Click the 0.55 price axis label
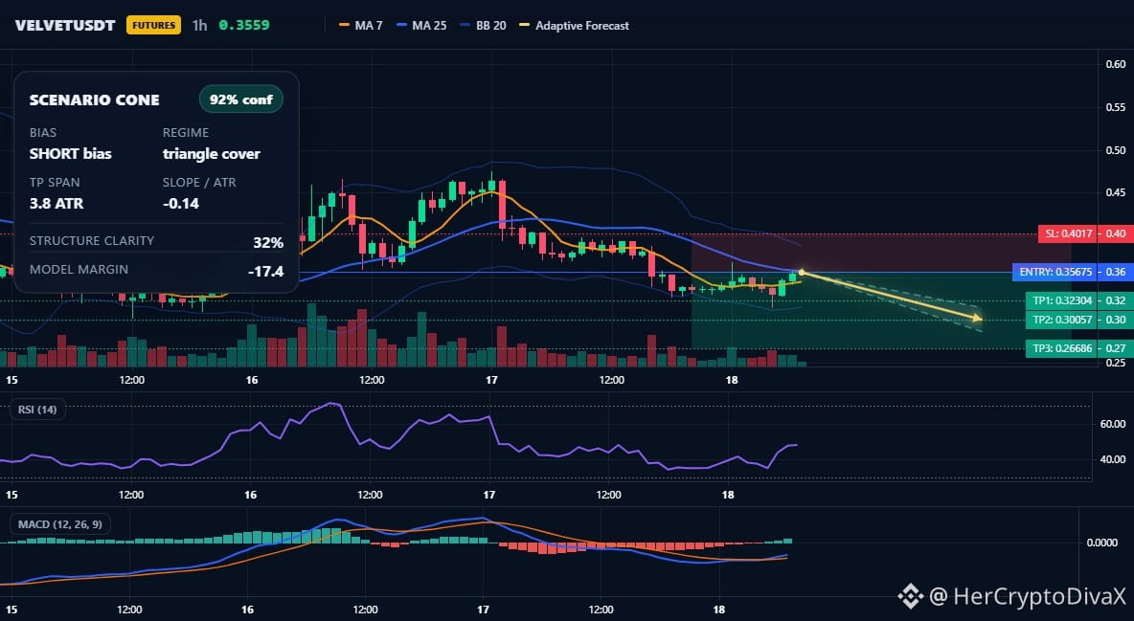The height and width of the screenshot is (621, 1134). (x=1116, y=107)
